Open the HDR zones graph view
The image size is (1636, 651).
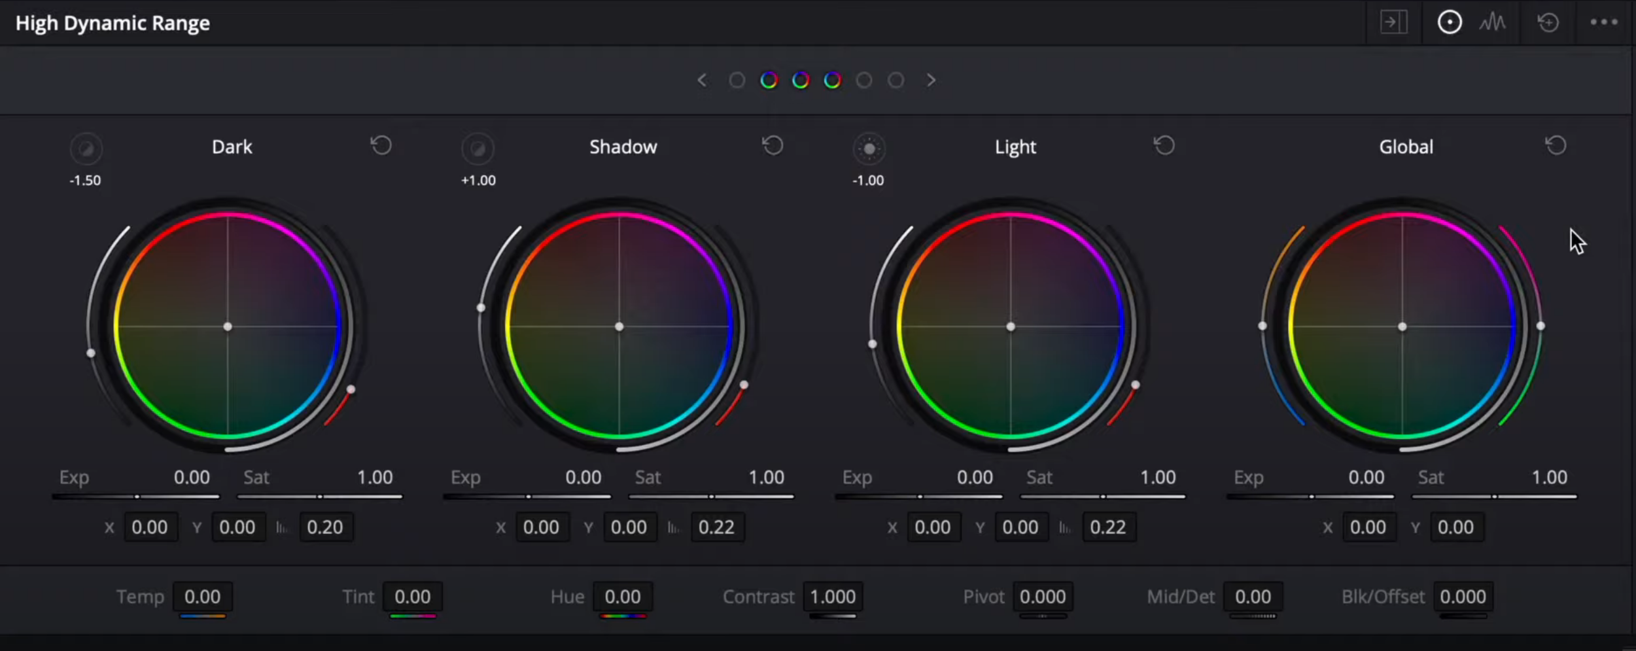(x=1492, y=23)
